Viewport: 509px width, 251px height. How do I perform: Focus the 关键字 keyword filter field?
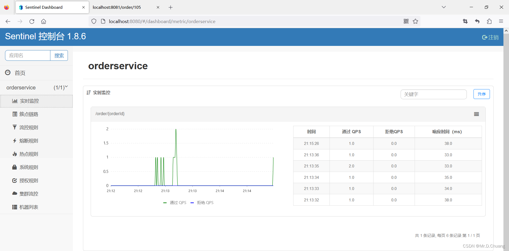tap(433, 94)
